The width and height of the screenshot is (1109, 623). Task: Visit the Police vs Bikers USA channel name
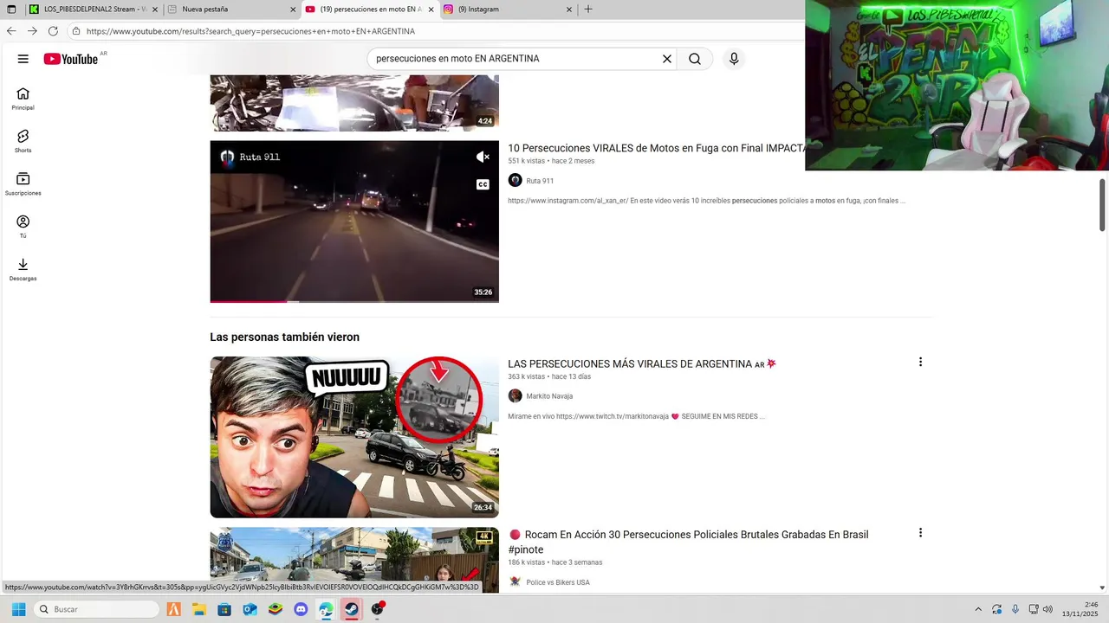tap(558, 582)
